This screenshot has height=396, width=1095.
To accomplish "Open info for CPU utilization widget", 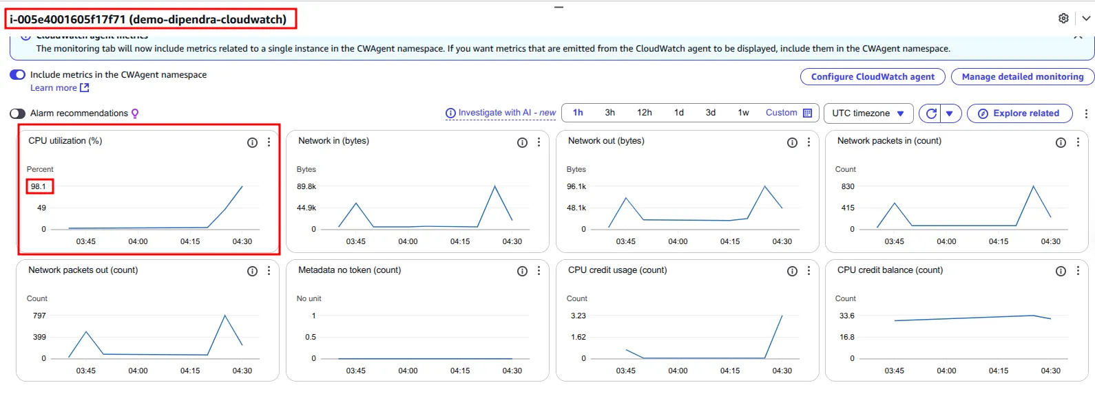I will click(x=252, y=142).
